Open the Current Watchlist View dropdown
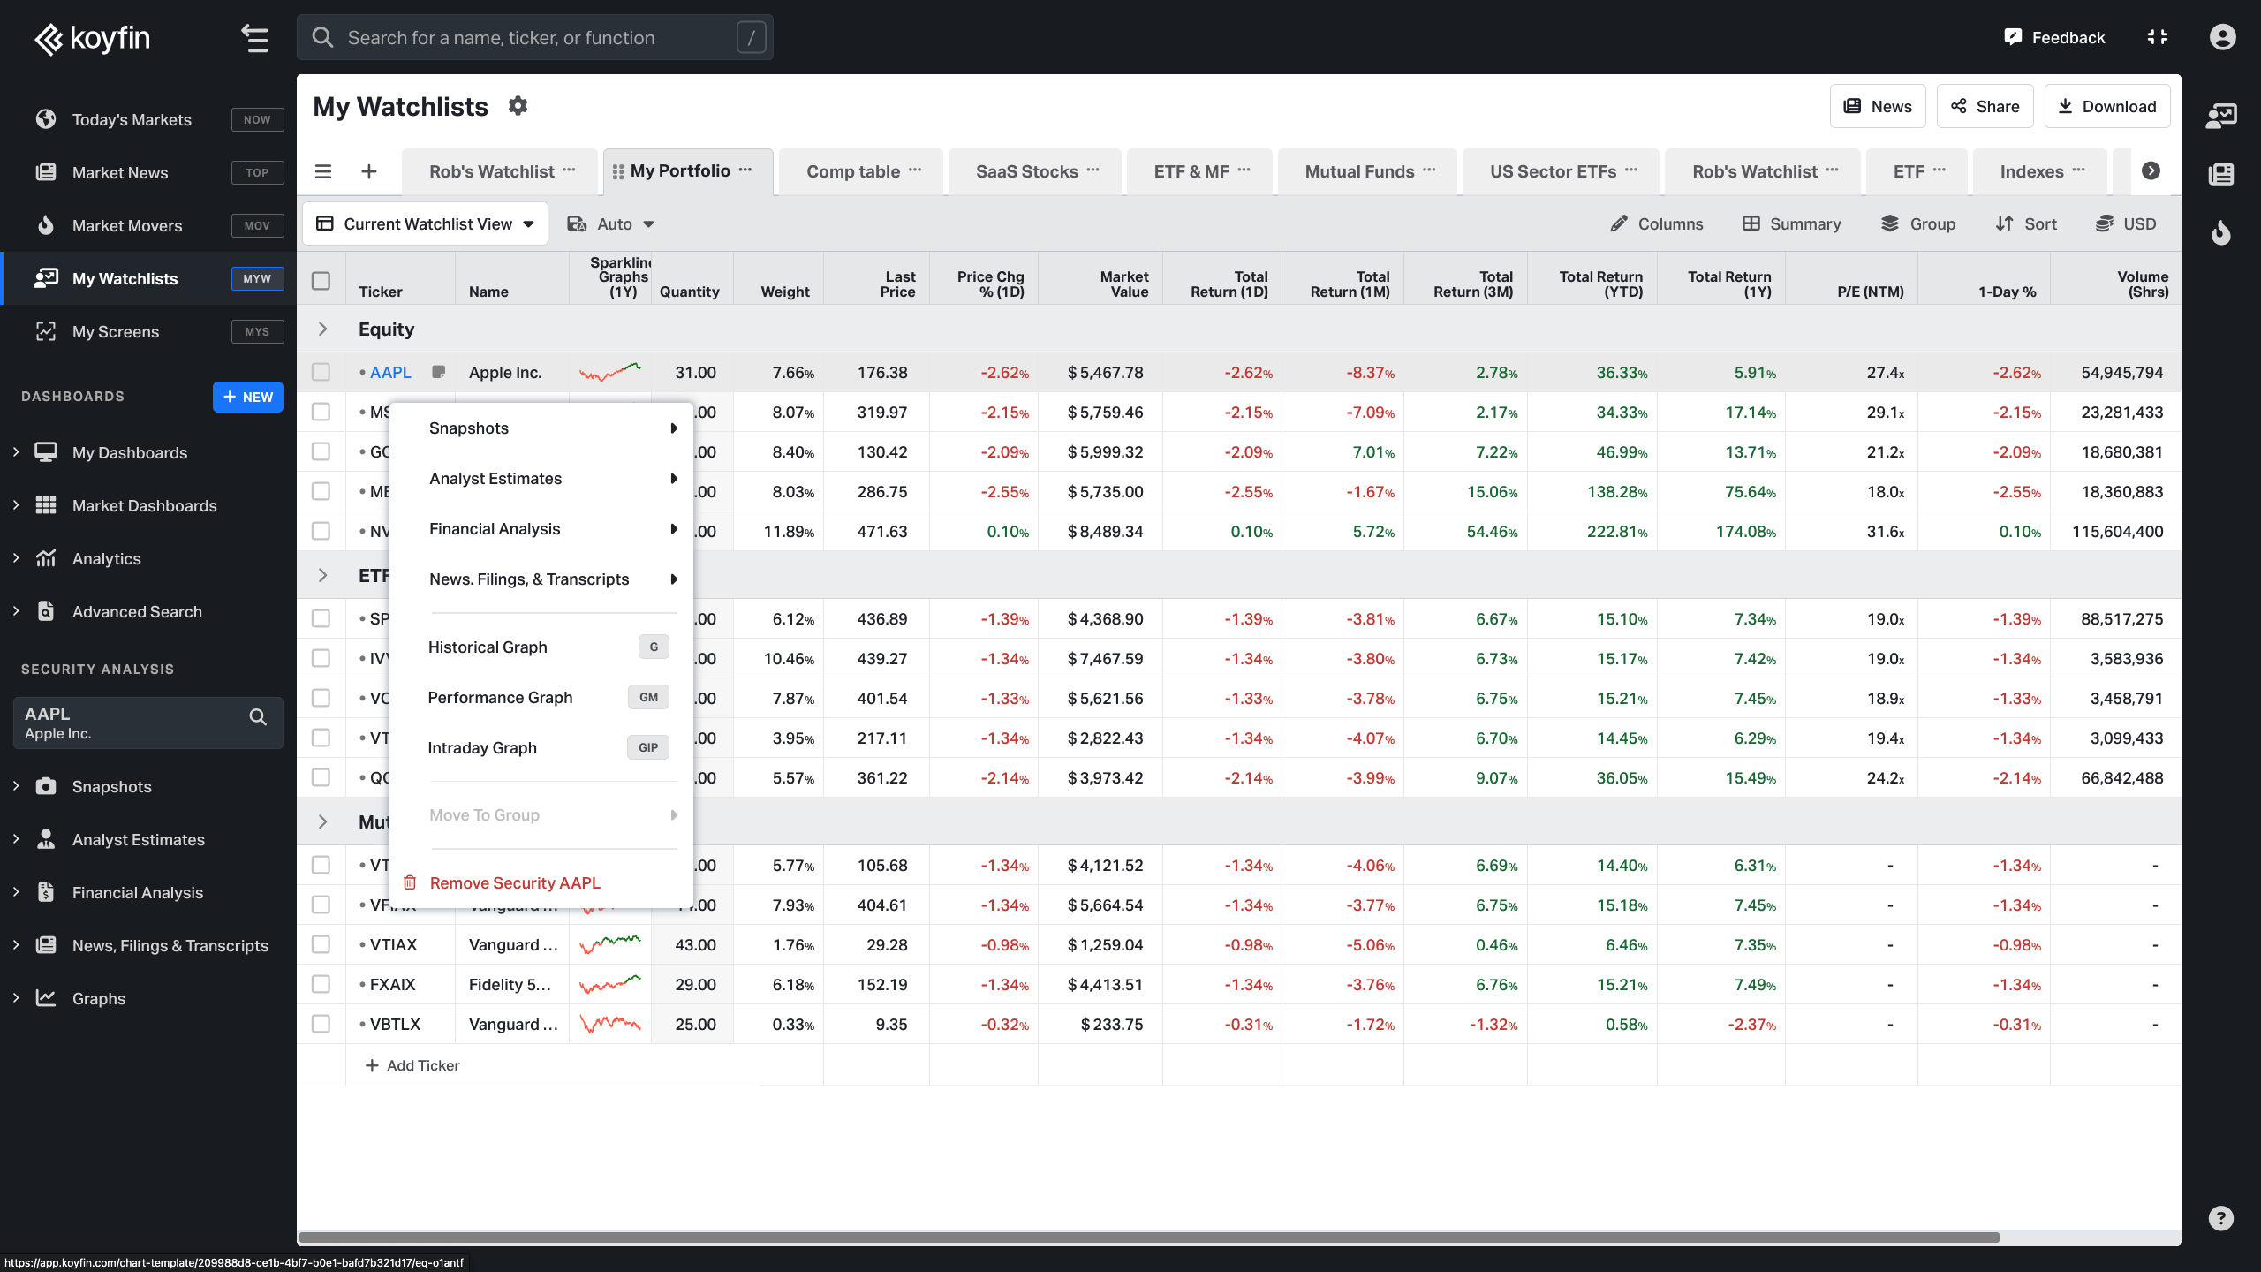 [426, 224]
